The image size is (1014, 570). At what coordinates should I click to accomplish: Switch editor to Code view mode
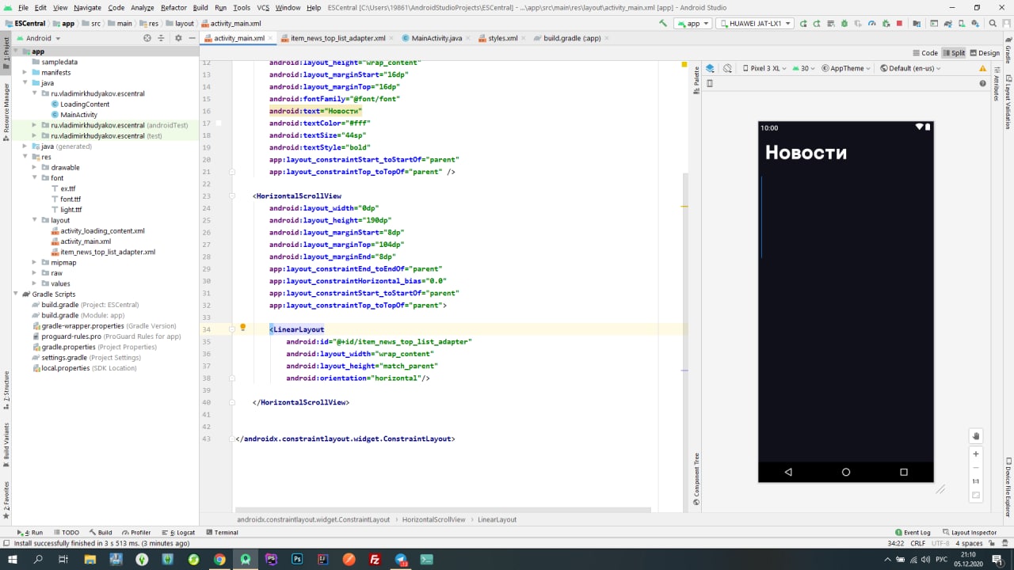pos(924,53)
